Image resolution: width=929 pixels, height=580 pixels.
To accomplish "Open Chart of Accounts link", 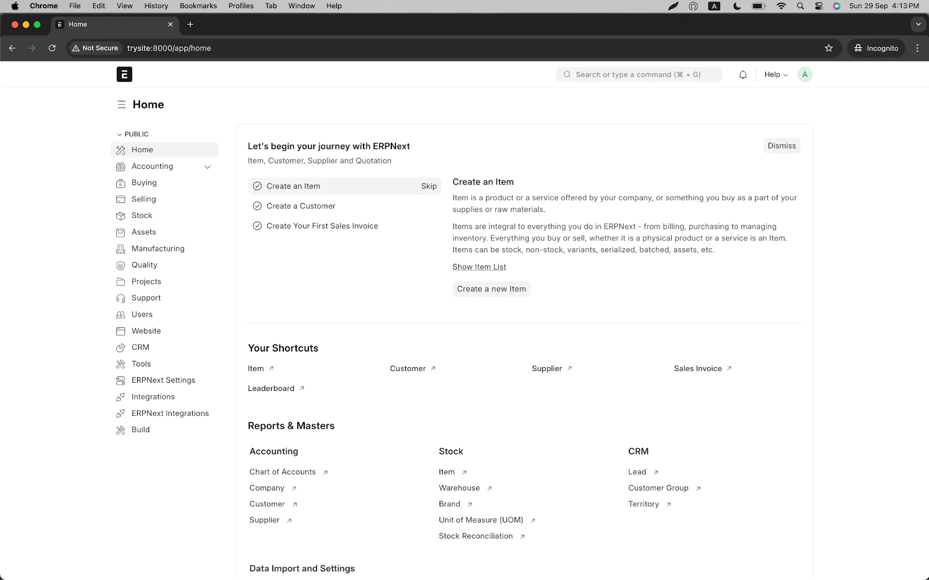I will [x=289, y=472].
